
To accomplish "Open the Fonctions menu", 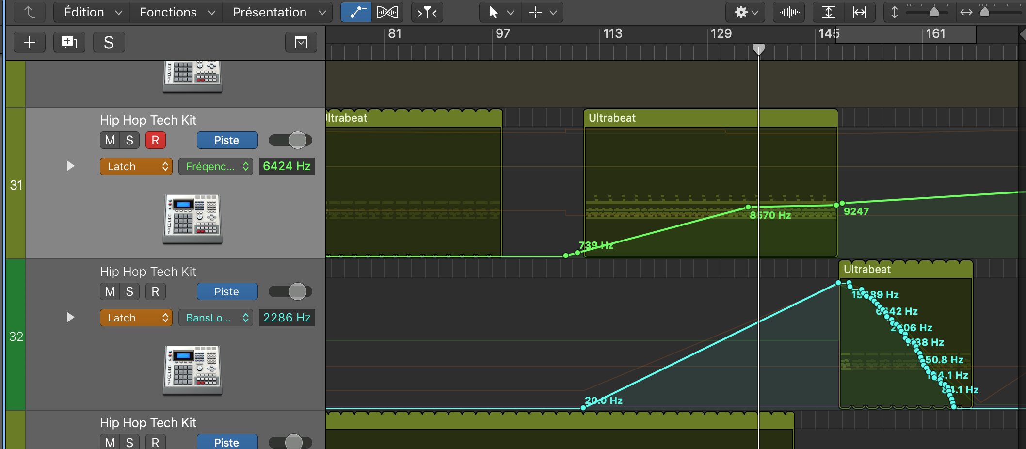I will tap(176, 12).
